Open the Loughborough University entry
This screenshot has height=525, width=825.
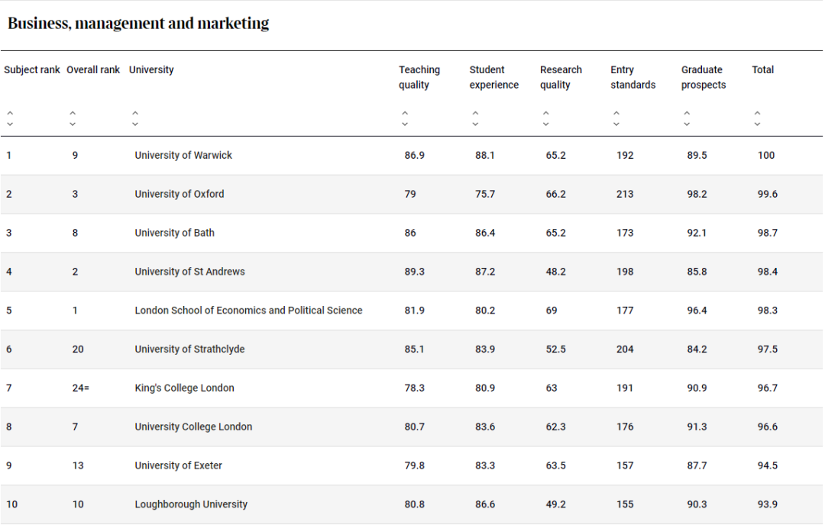coord(191,504)
